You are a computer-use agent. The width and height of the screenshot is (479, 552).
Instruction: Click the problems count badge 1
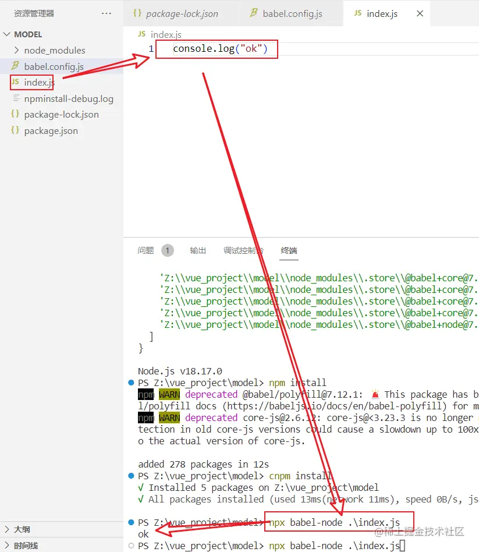click(x=168, y=250)
